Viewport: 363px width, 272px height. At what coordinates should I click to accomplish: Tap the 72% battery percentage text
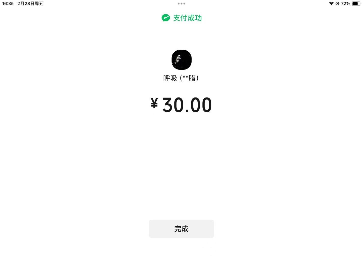click(346, 4)
